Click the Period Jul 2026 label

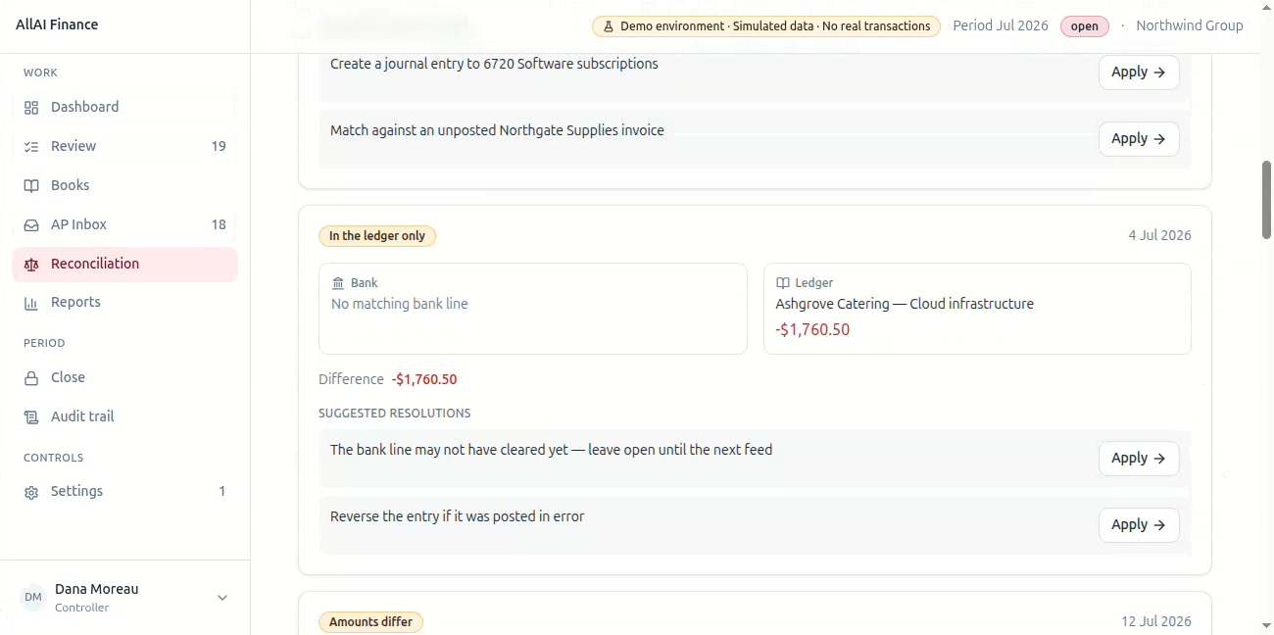tap(1001, 25)
